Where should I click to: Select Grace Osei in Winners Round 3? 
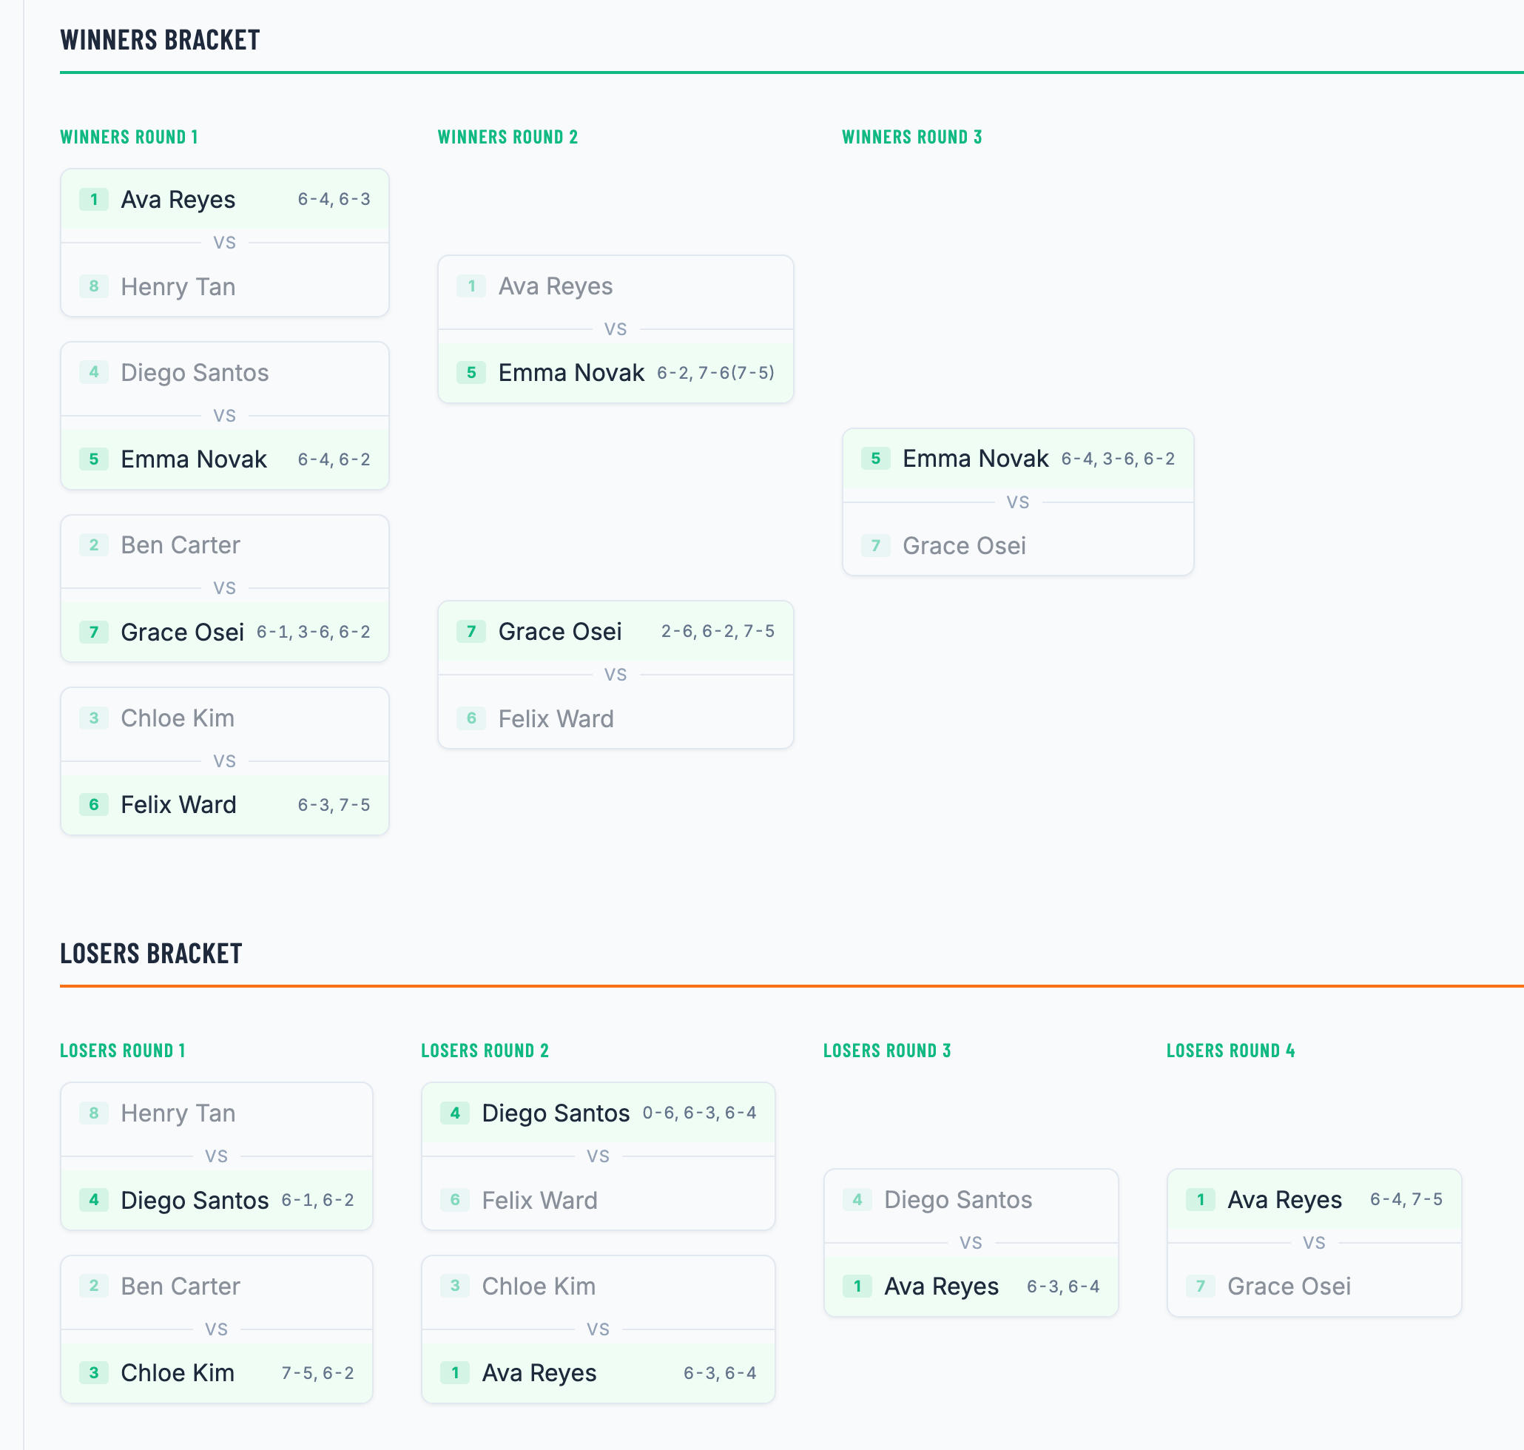click(x=1018, y=546)
